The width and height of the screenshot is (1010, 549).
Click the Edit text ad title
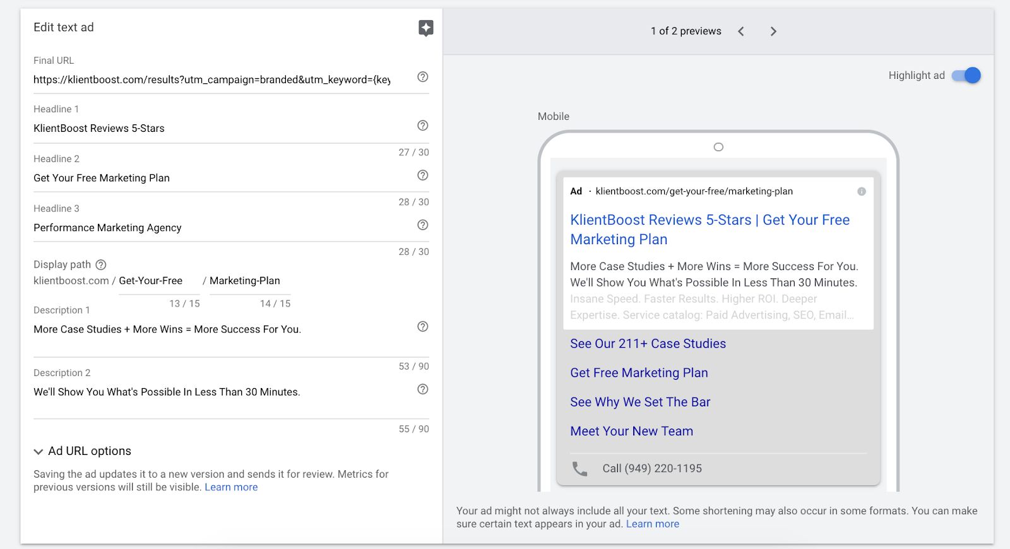[x=64, y=28]
